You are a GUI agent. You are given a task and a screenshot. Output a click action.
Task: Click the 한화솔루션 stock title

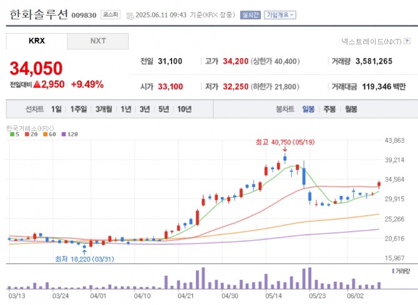click(39, 14)
